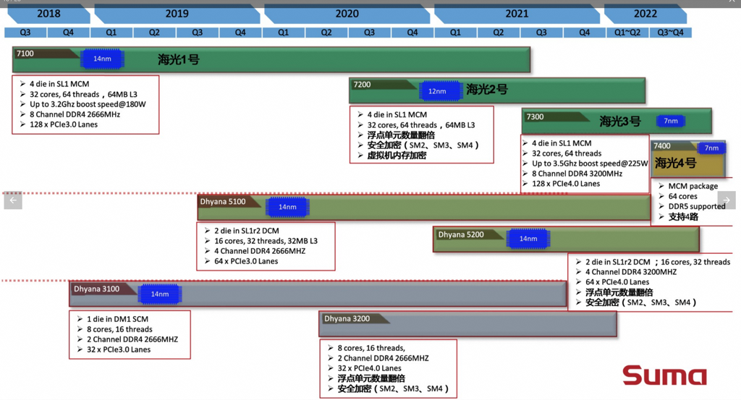Click "2 Channel DDR4 2666MHZ" under Dhyana 3100
The height and width of the screenshot is (400, 741).
pyautogui.click(x=132, y=339)
